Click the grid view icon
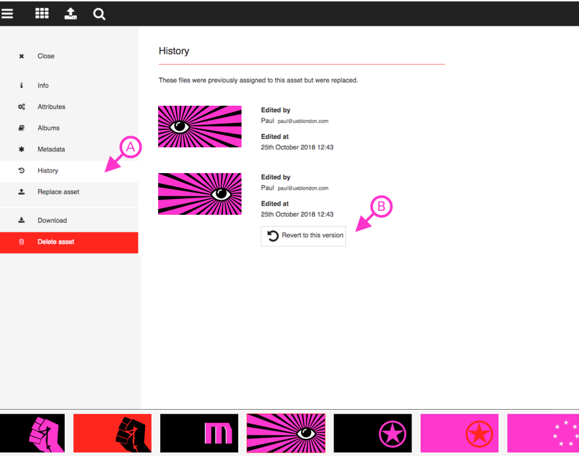Image resolution: width=579 pixels, height=456 pixels. click(x=42, y=13)
